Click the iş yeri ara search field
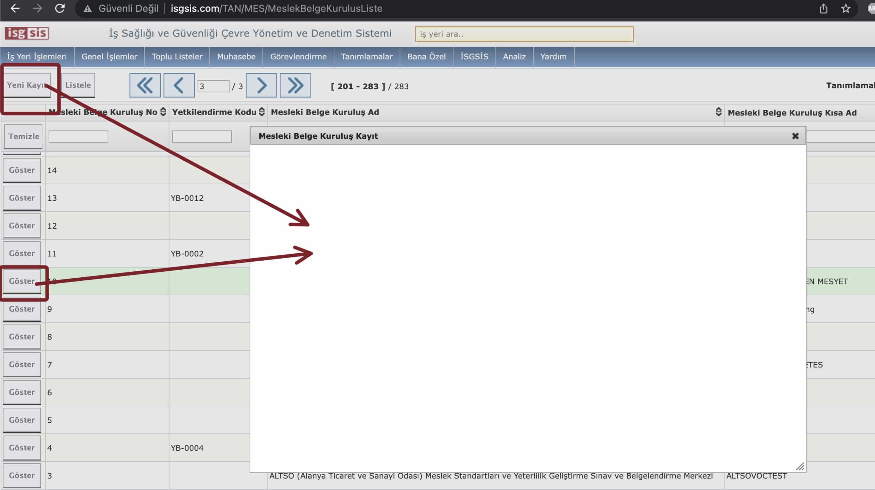This screenshot has width=875, height=490. point(524,34)
